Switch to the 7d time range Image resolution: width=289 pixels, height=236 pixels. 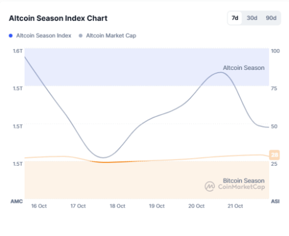coord(235,18)
